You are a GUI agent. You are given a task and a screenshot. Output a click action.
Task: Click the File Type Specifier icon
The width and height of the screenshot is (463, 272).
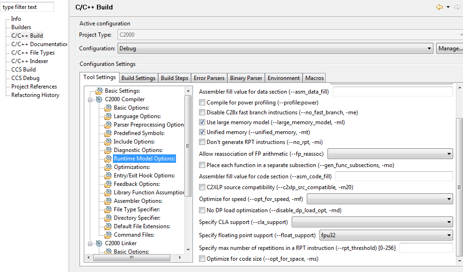pyautogui.click(x=108, y=209)
